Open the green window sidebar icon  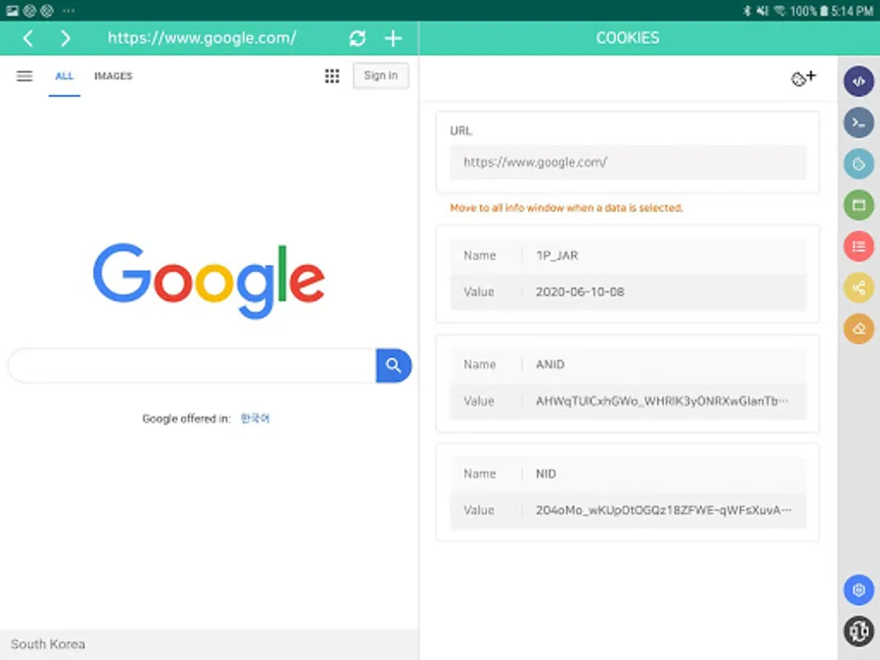click(858, 205)
